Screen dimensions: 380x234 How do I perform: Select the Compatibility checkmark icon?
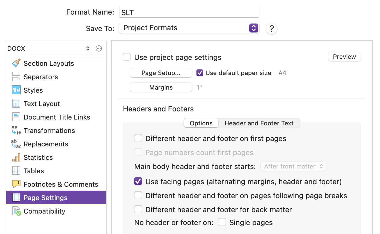click(x=16, y=211)
